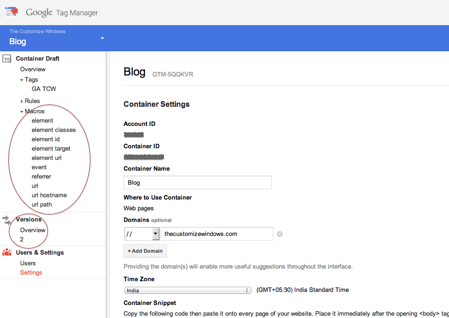Click the Container Draft heading
This screenshot has width=449, height=318.
[37, 58]
